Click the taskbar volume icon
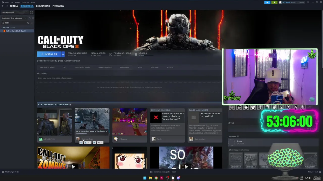323x181 pixels. (310, 178)
